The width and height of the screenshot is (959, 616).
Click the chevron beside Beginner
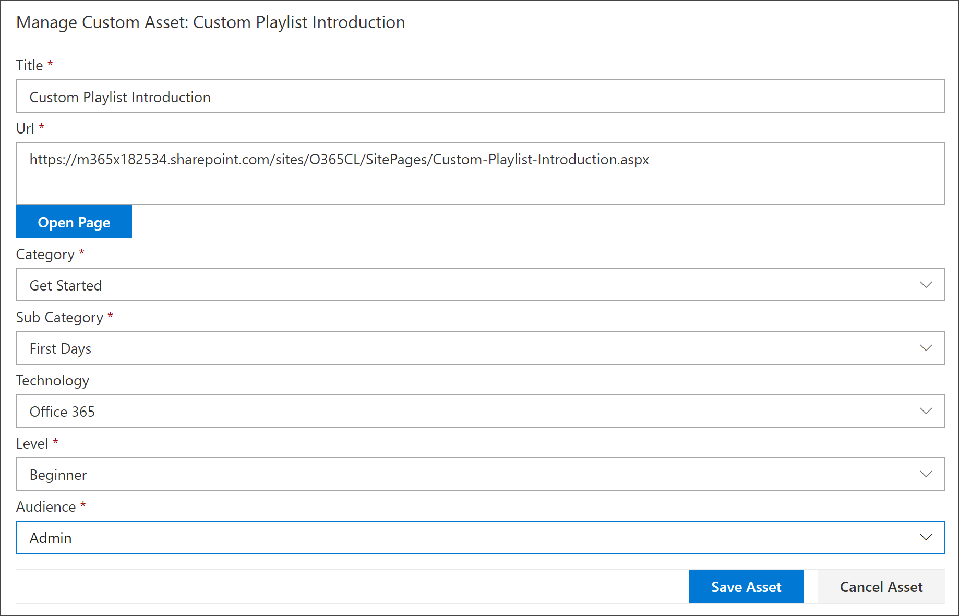pos(926,474)
